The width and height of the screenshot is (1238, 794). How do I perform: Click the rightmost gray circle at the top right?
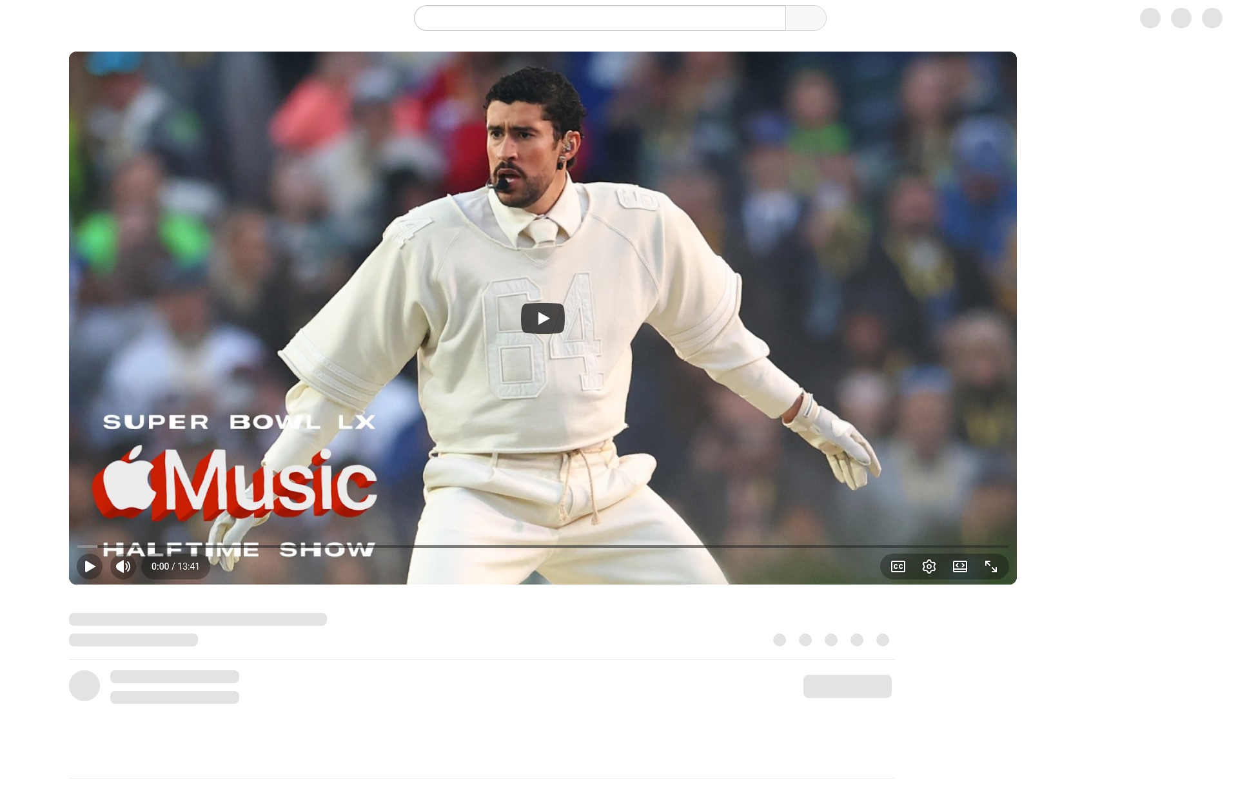(1212, 18)
